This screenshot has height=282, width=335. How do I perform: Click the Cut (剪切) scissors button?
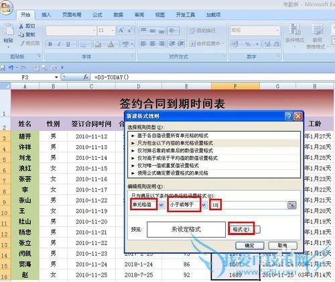(x=27, y=26)
